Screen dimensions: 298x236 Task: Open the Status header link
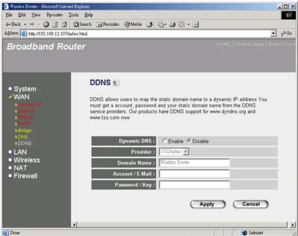pos(275,44)
